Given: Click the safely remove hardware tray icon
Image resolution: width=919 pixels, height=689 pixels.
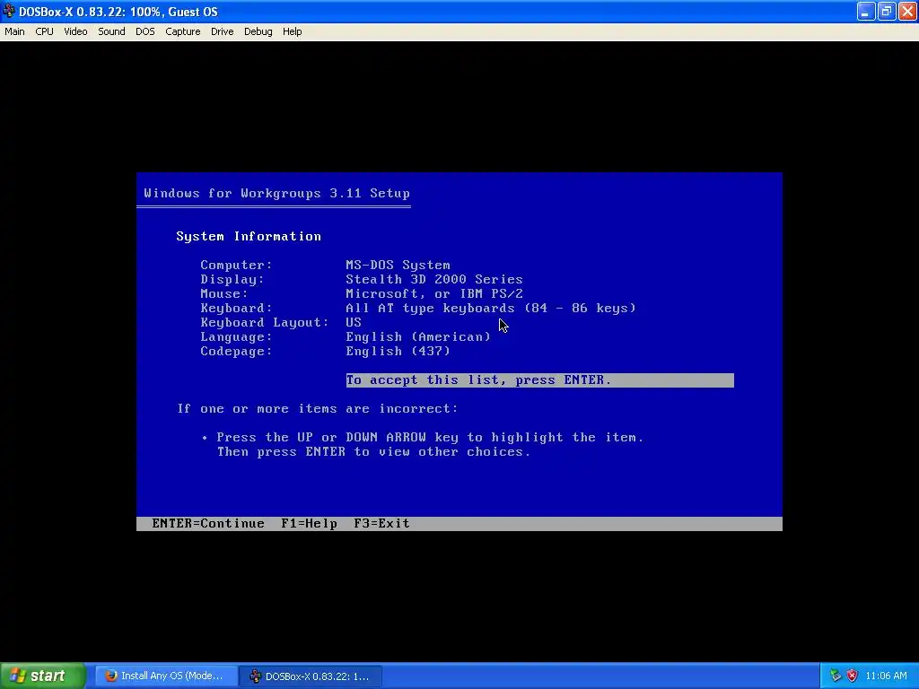Looking at the screenshot, I should tap(836, 676).
